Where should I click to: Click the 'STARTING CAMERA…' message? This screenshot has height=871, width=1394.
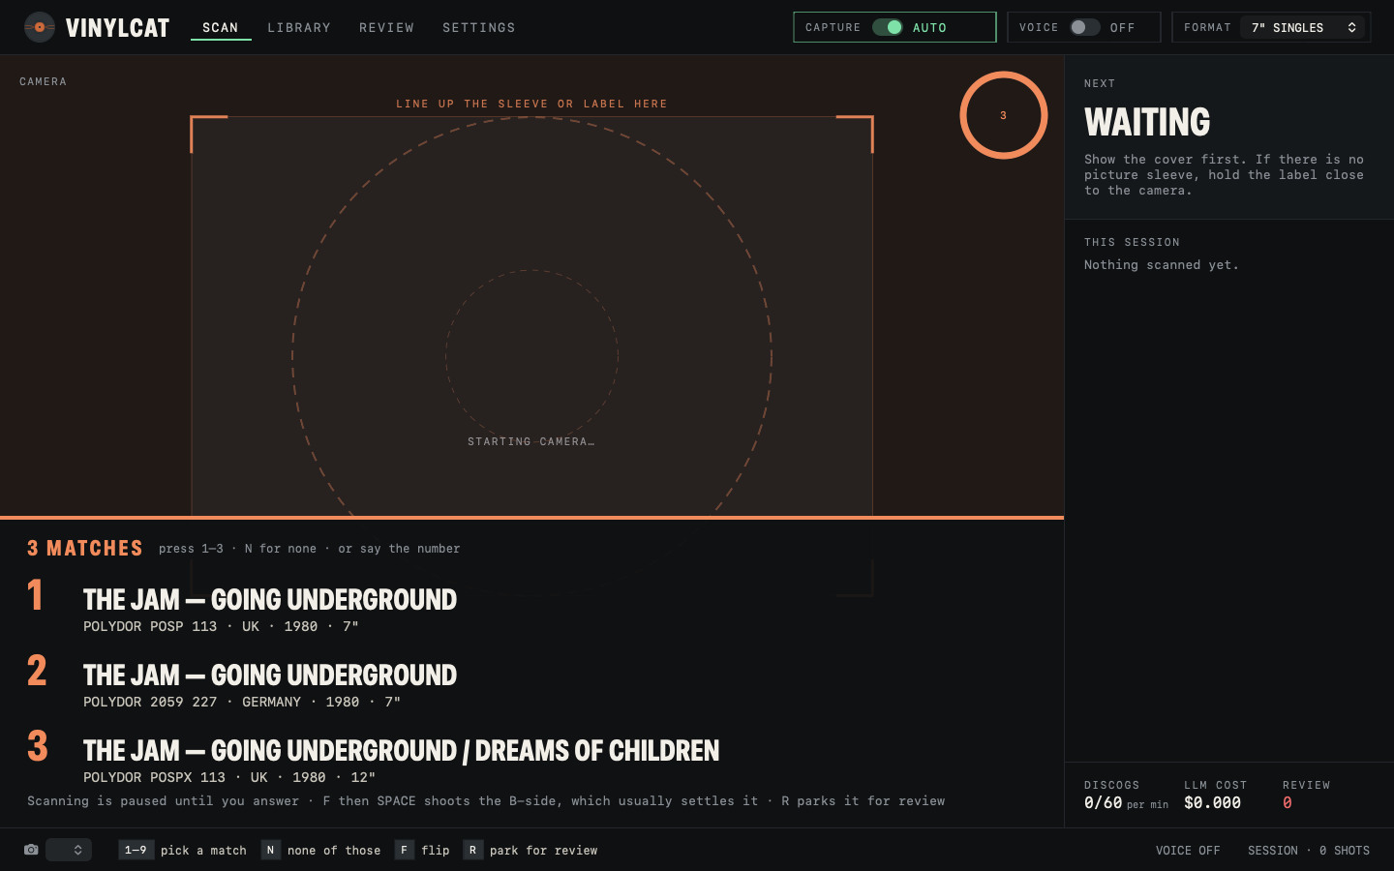point(531,441)
